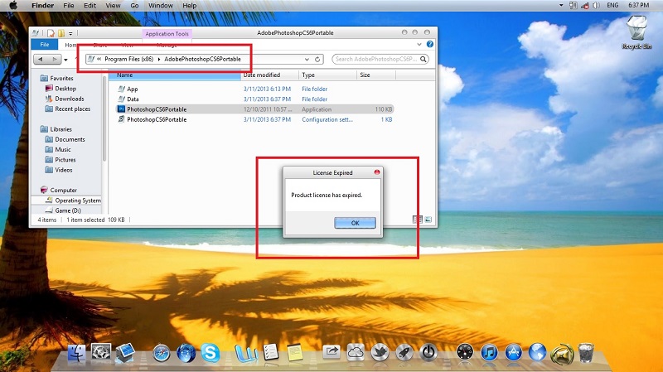
Task: Open the dark blue globe icon beside Safari
Action: click(x=186, y=353)
